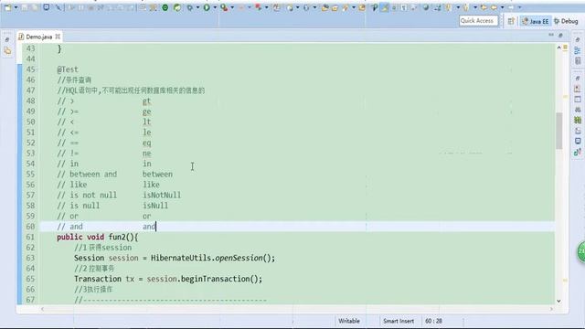Click the red server start icon
Screen dimensions: 585x329
pyautogui.click(x=258, y=7)
